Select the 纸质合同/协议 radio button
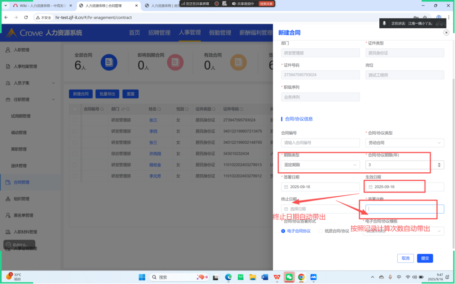 [x=321, y=231]
